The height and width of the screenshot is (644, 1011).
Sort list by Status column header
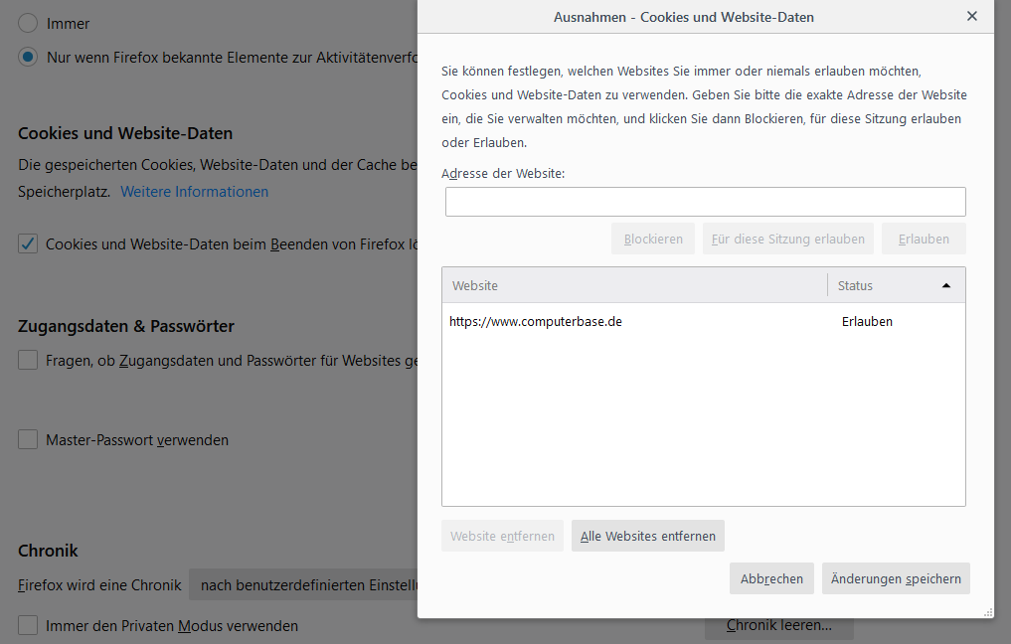click(x=897, y=285)
